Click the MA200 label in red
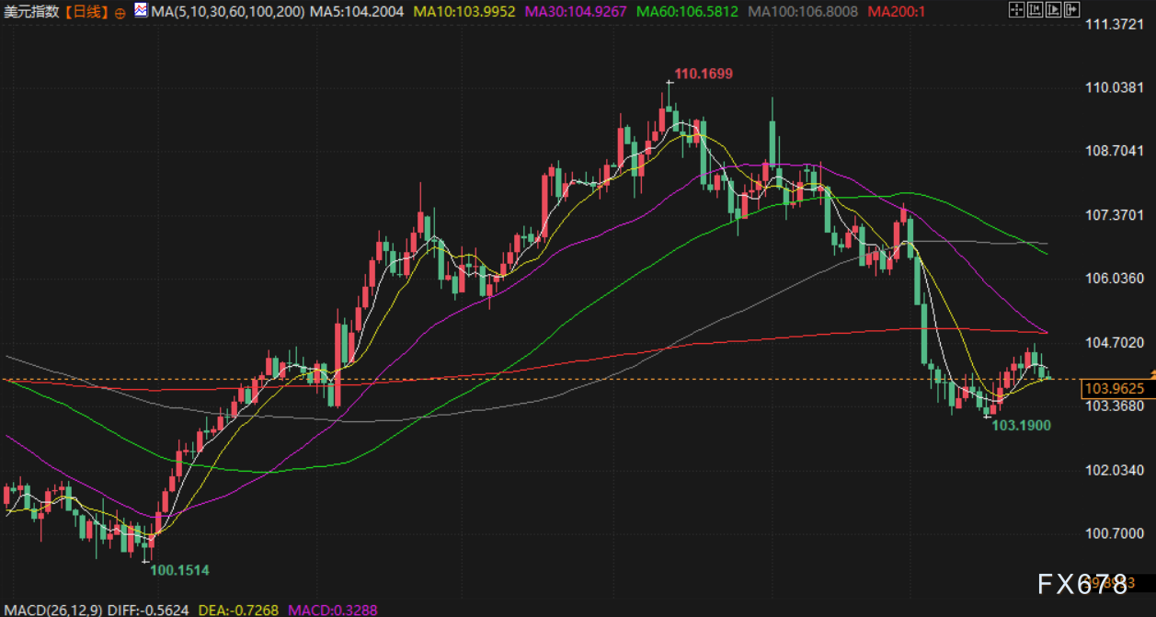This screenshot has width=1156, height=617. pos(896,12)
